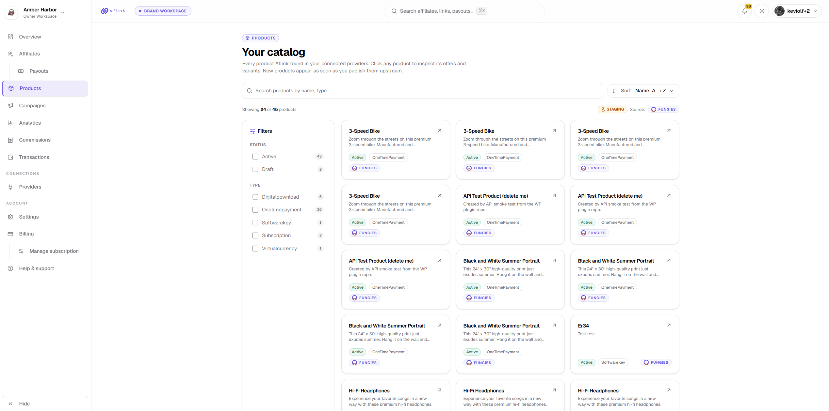Image resolution: width=829 pixels, height=411 pixels.
Task: Click the aflink logo
Action: click(x=113, y=11)
